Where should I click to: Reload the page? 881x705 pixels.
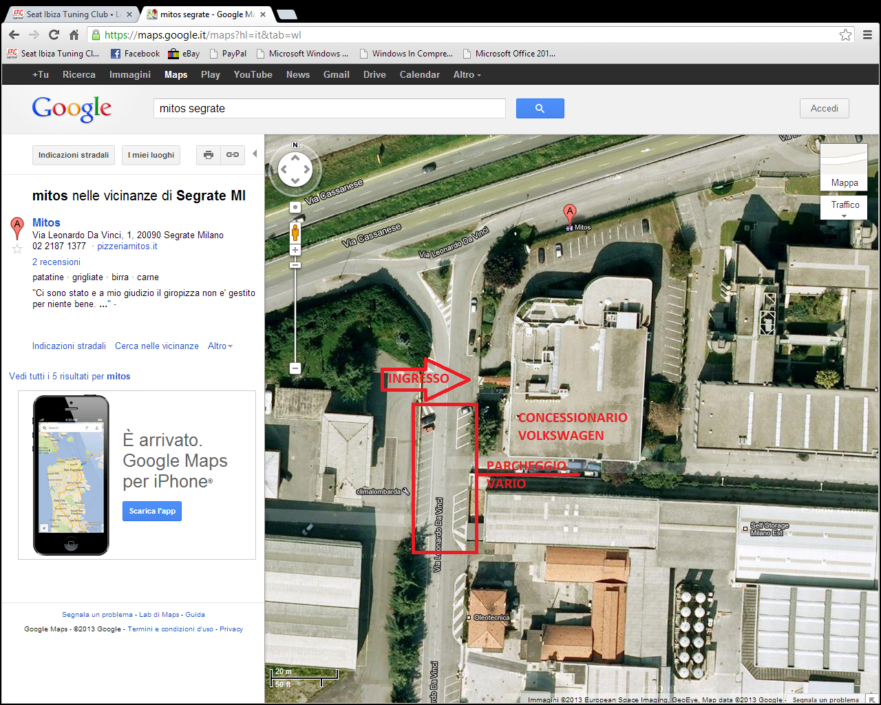[x=54, y=34]
